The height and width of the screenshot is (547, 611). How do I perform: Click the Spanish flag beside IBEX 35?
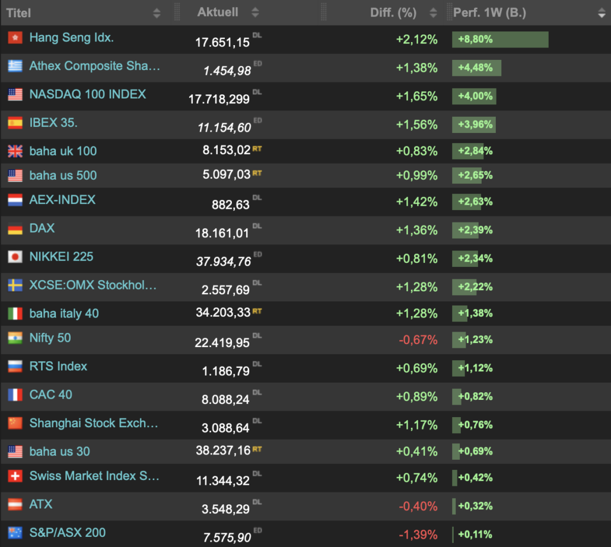[15, 123]
